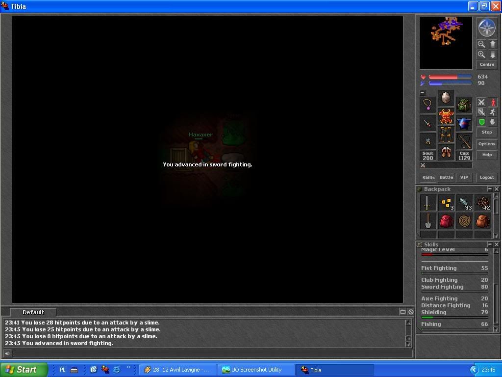Toggle stand-still mode red figure
Screen dimensions: 502x377
(492, 102)
